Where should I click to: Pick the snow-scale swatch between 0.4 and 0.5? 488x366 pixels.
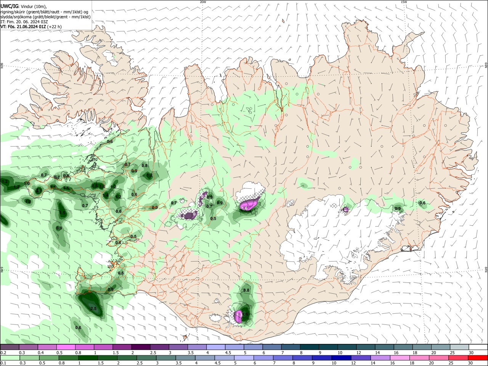pyautogui.click(x=47, y=347)
